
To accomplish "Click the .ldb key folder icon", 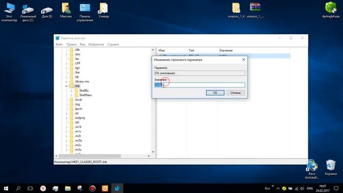I will pos(71,50).
